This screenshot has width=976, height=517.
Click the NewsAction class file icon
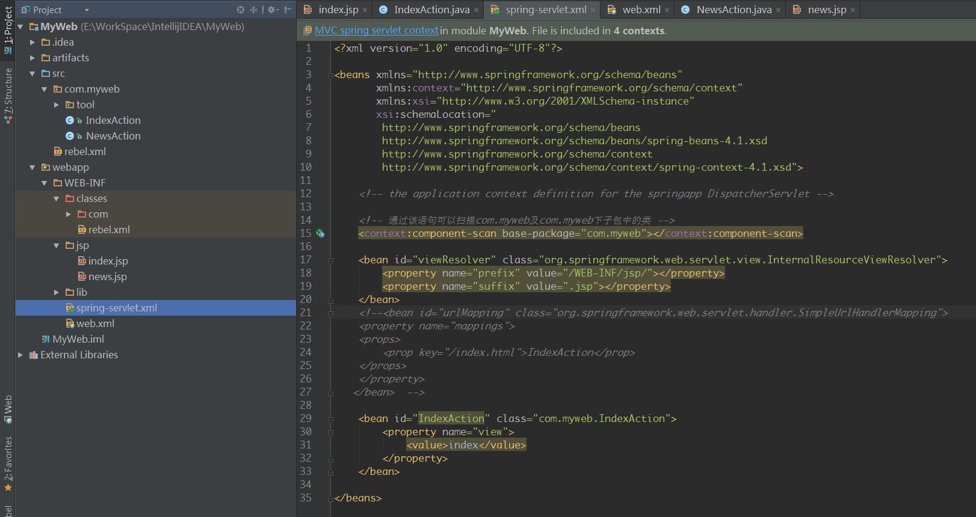[x=70, y=136]
